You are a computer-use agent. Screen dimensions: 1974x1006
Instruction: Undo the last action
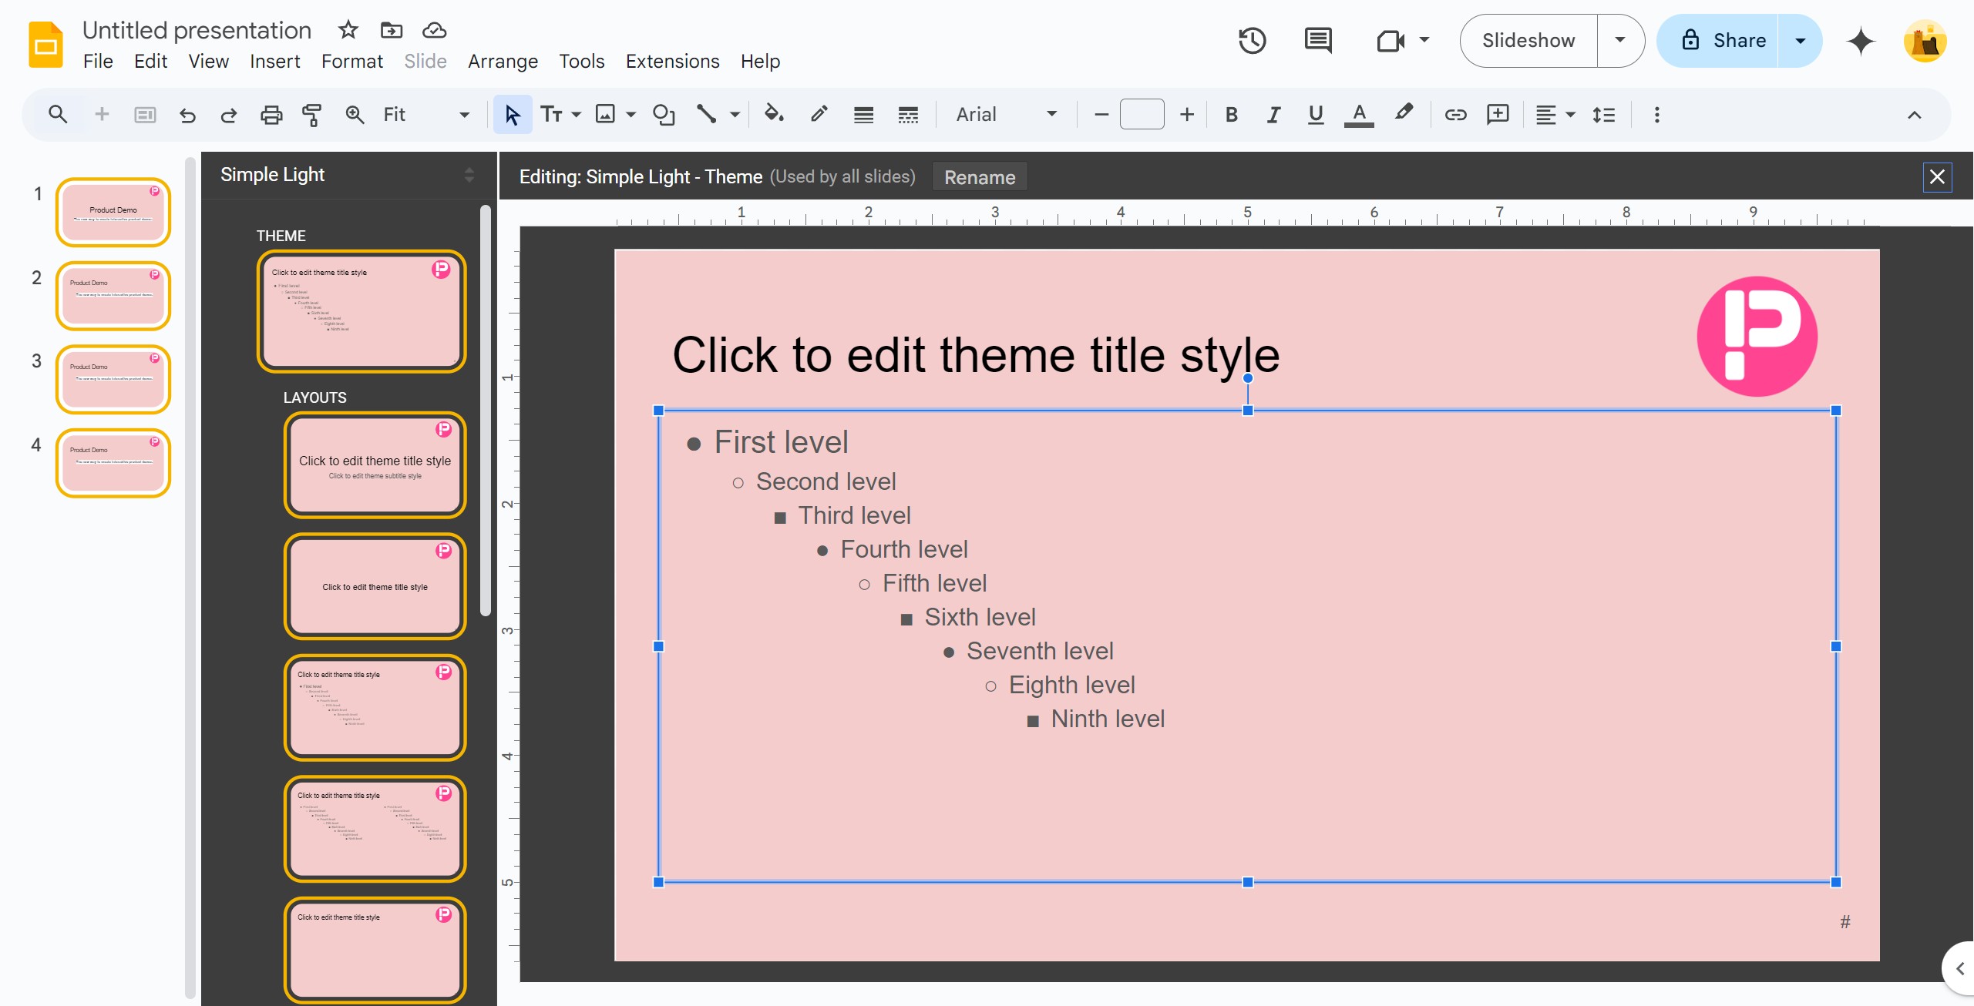(x=187, y=115)
